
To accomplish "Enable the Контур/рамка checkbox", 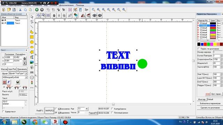I will pos(112,109).
